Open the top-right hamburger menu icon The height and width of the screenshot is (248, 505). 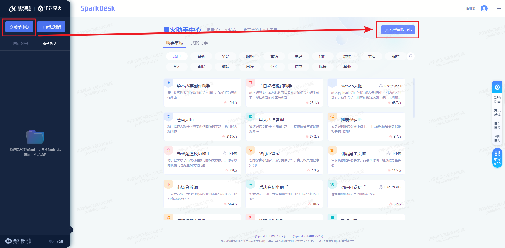[498, 8]
